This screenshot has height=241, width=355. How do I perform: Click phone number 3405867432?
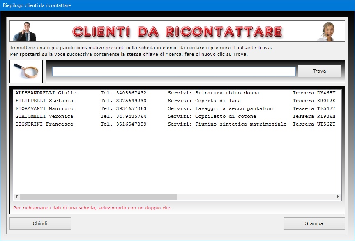point(131,93)
